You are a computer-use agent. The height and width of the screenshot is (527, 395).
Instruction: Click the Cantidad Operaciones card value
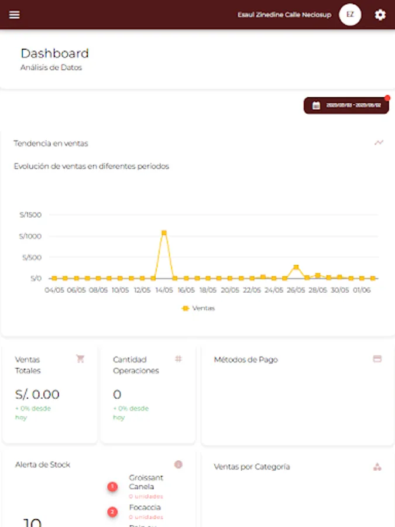117,394
